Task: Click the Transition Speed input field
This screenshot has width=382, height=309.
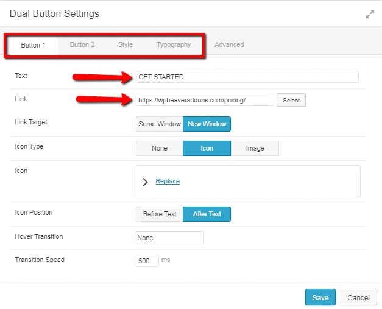Action: [x=147, y=261]
